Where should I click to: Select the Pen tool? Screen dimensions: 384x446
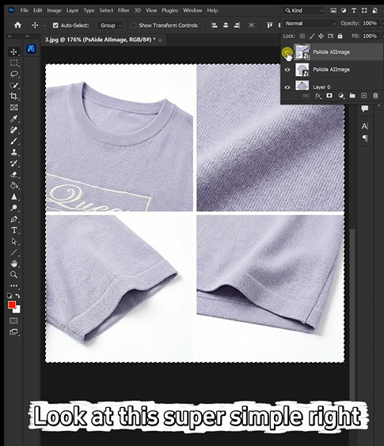tap(13, 219)
